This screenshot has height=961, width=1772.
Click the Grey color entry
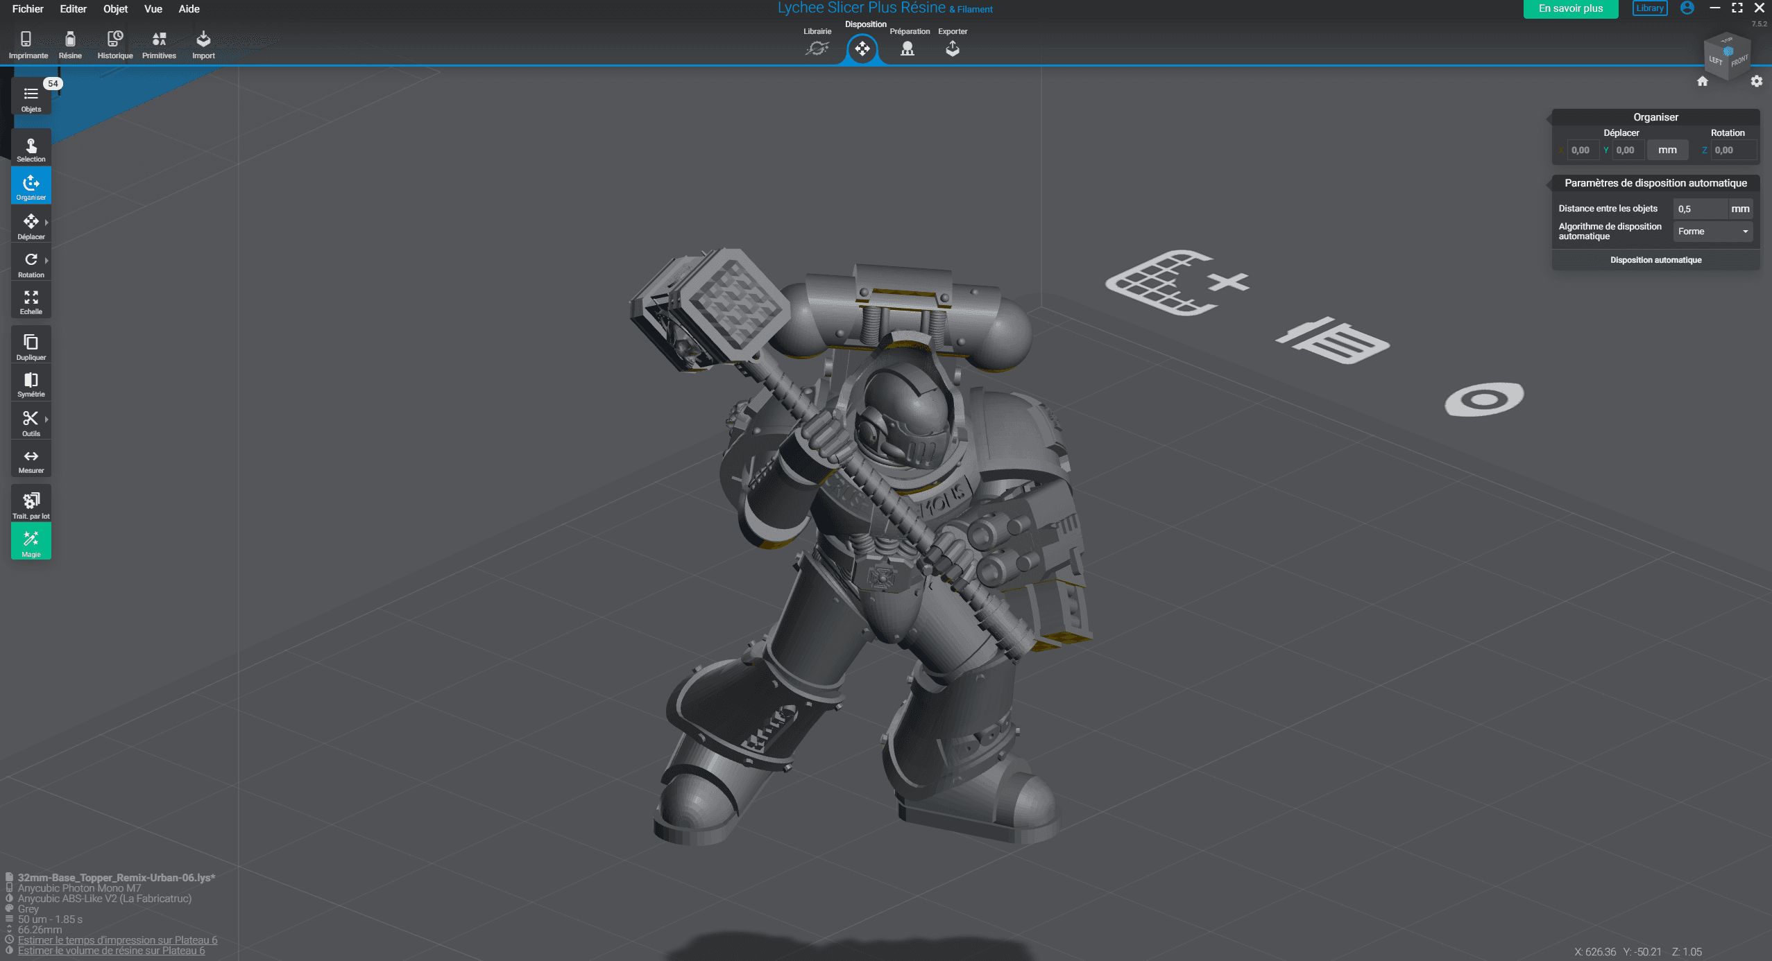click(28, 909)
